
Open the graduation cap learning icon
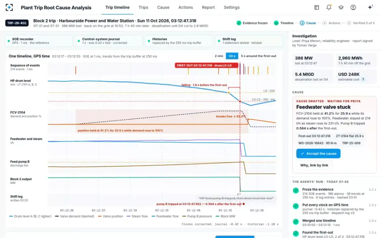tap(341, 7)
